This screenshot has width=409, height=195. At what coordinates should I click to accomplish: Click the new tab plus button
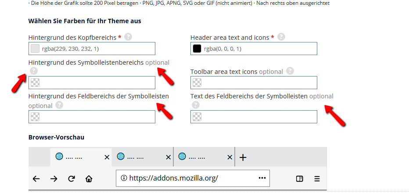(243, 157)
